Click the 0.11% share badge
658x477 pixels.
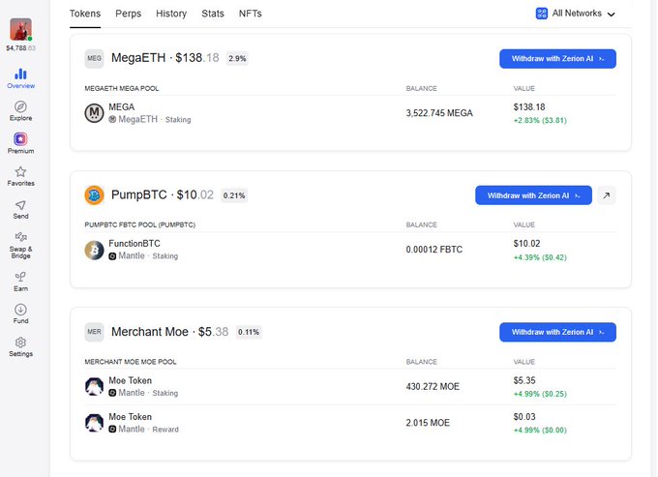249,332
